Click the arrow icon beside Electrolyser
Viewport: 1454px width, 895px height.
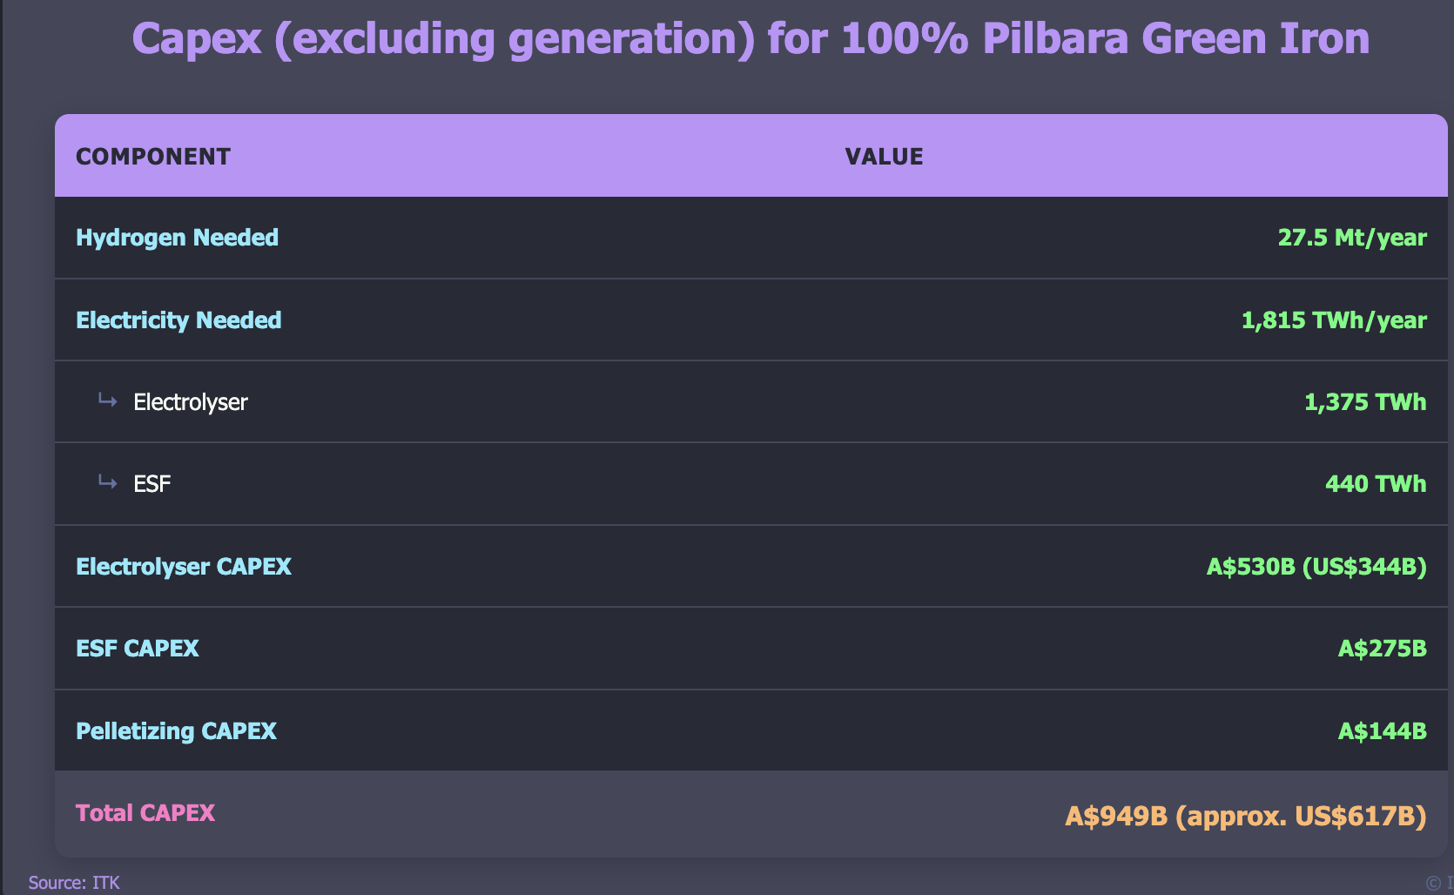coord(108,400)
